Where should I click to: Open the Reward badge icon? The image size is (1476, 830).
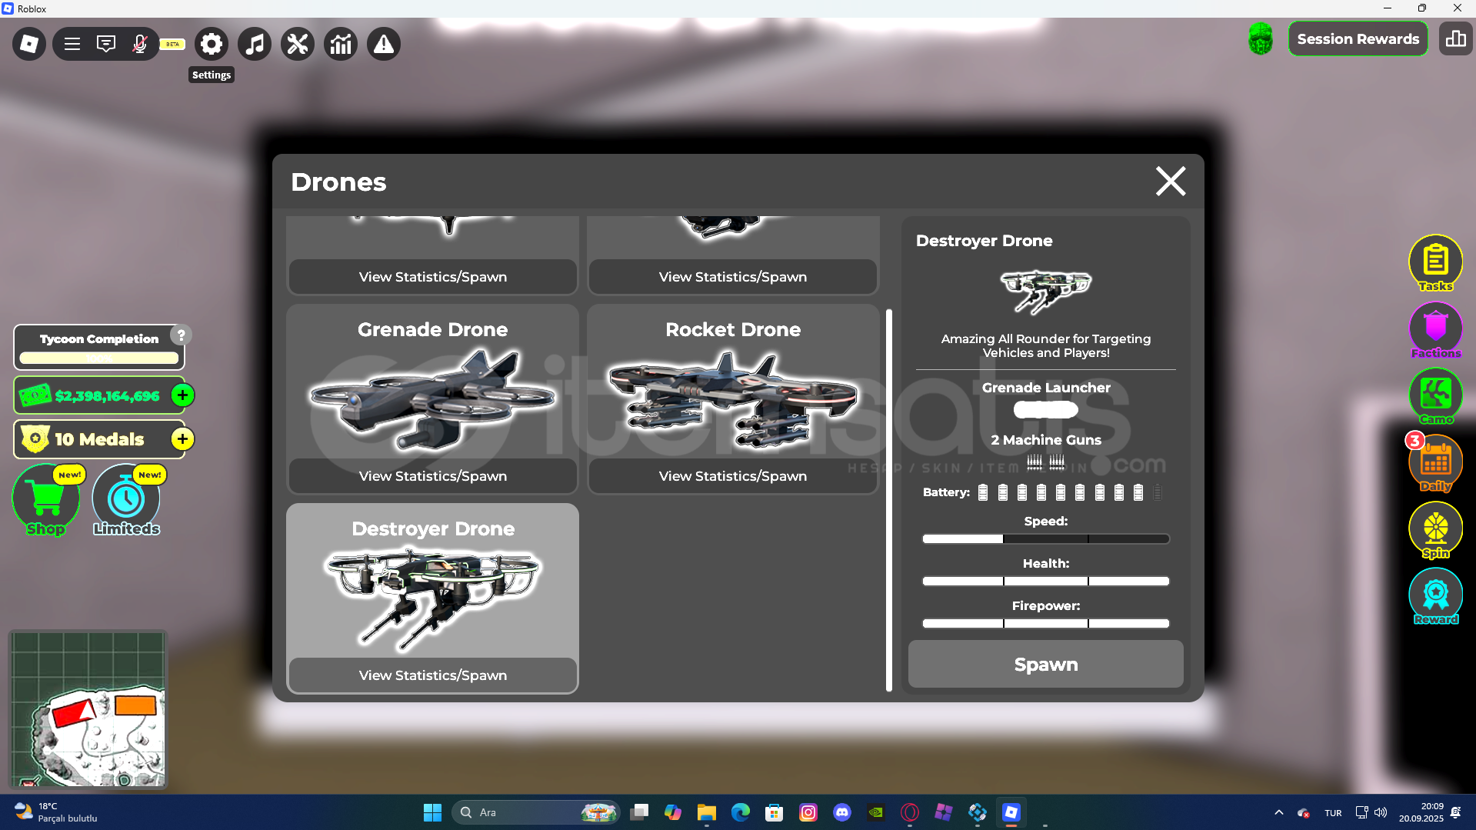(1435, 596)
